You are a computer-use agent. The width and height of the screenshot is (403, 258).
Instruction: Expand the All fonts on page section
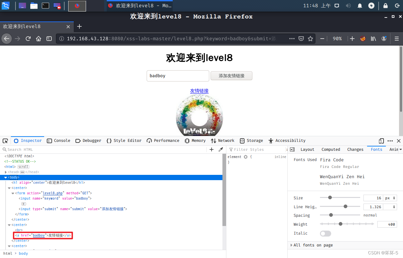click(291, 245)
